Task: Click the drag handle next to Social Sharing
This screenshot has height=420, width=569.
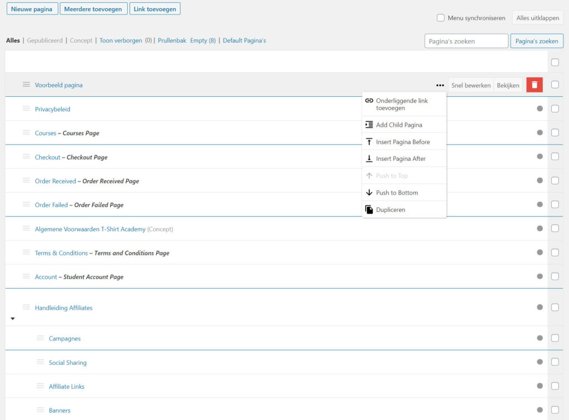Action: click(40, 362)
